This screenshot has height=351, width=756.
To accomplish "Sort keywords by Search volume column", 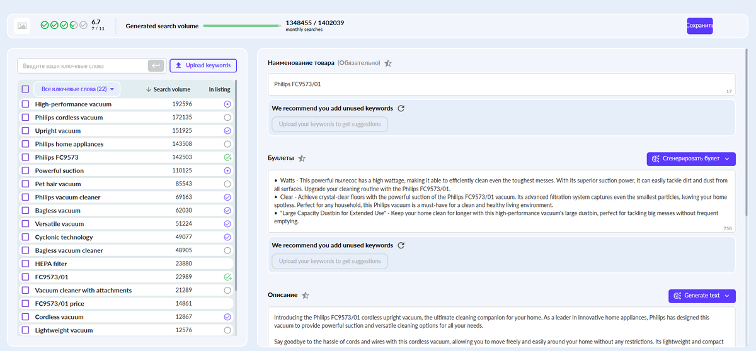I will click(x=168, y=89).
